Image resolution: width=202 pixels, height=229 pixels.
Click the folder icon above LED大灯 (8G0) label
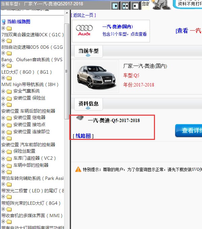click(9, 66)
